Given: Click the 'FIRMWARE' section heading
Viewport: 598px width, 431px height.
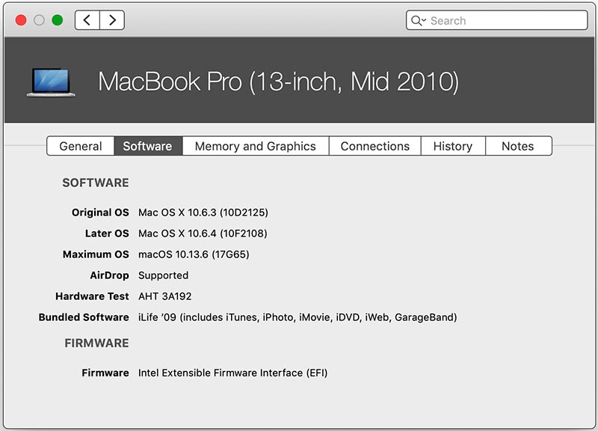Looking at the screenshot, I should pyautogui.click(x=96, y=343).
